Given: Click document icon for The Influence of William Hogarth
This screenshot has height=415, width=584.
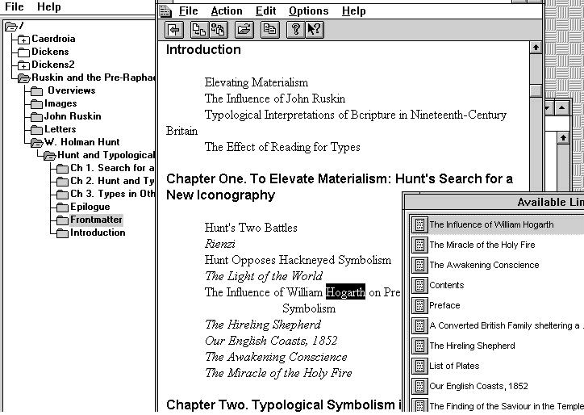Looking at the screenshot, I should pyautogui.click(x=419, y=224).
